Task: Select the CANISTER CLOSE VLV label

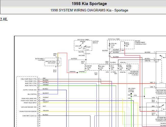Action: (x=29, y=116)
